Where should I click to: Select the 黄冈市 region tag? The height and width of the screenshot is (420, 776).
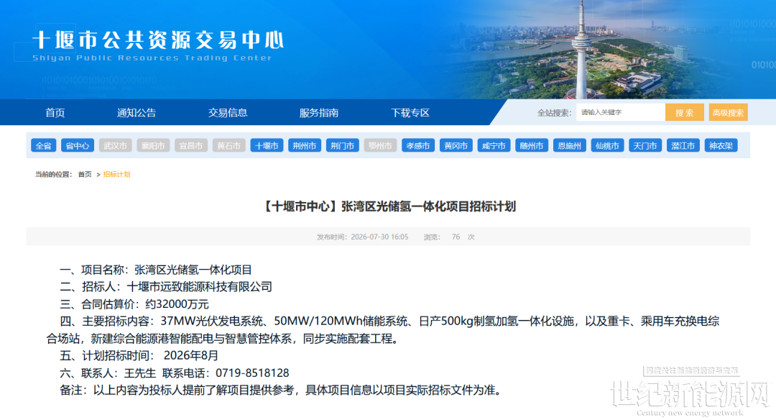pos(456,145)
